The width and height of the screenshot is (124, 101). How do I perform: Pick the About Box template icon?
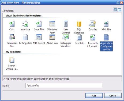pyautogui.click(x=52, y=37)
